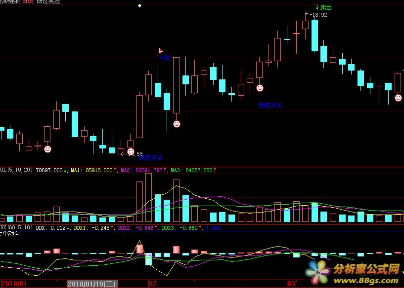Click the smiley beside the 11.58 low
Screen dimensions: 404x288
click(x=131, y=151)
